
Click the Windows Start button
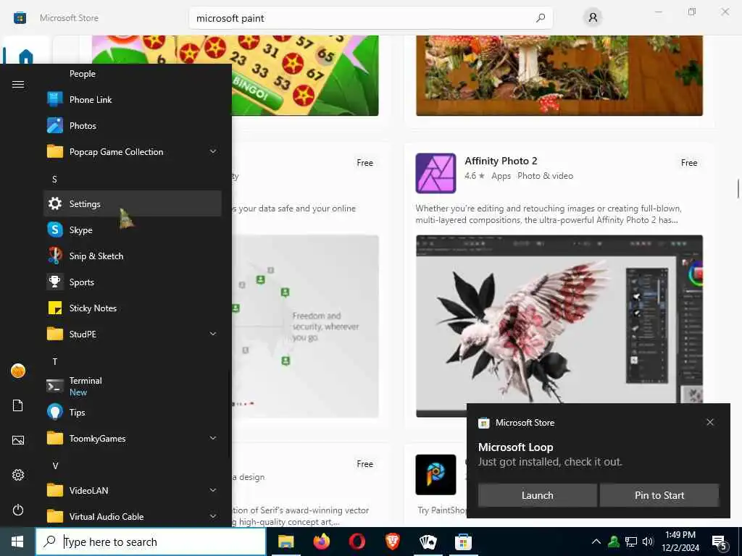point(17,542)
